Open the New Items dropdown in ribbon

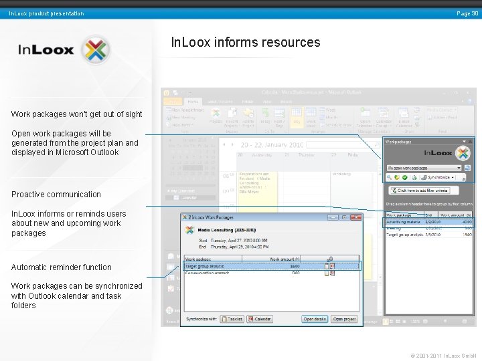pos(180,125)
